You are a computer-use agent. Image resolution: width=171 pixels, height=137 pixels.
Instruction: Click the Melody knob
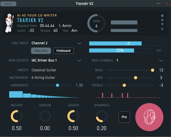(x=17, y=116)
